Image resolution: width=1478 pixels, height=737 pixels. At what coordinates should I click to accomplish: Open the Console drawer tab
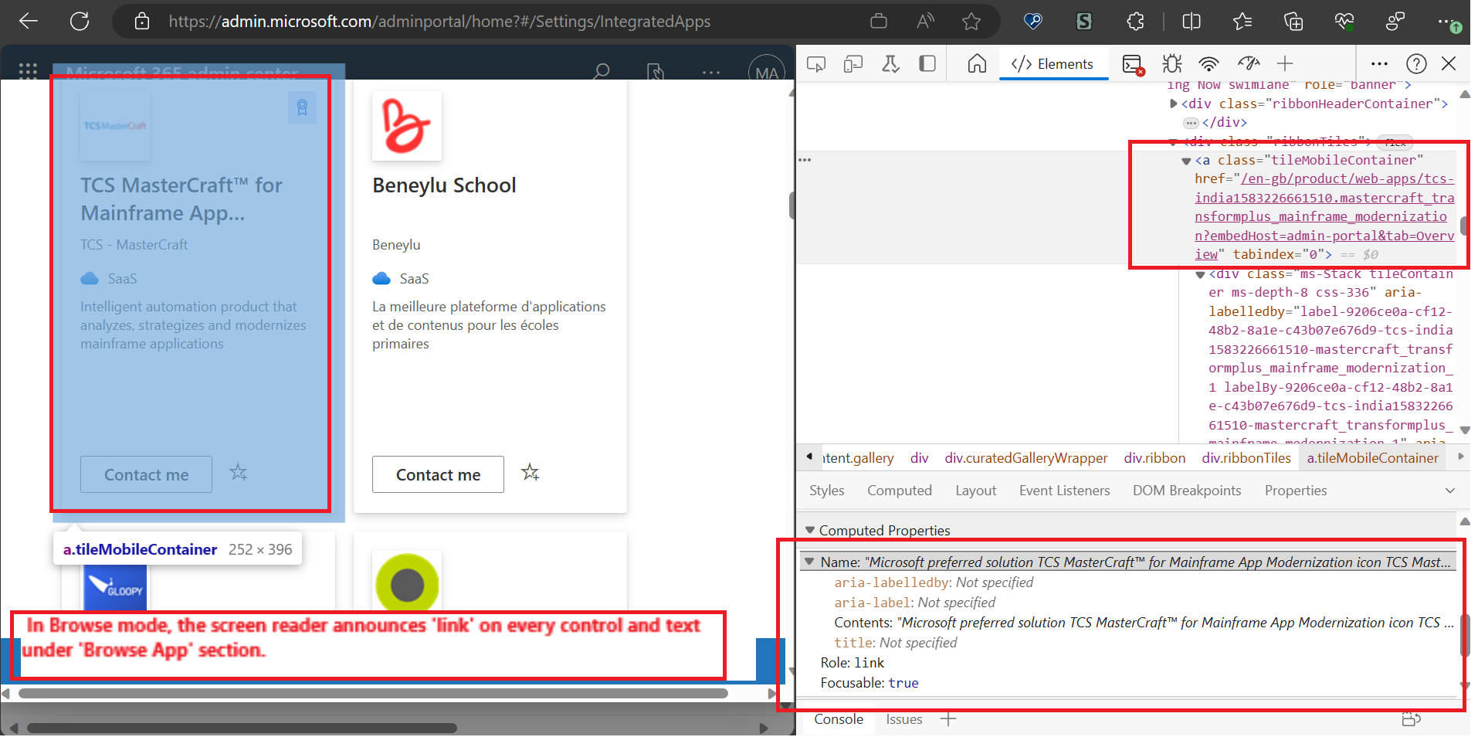tap(838, 719)
